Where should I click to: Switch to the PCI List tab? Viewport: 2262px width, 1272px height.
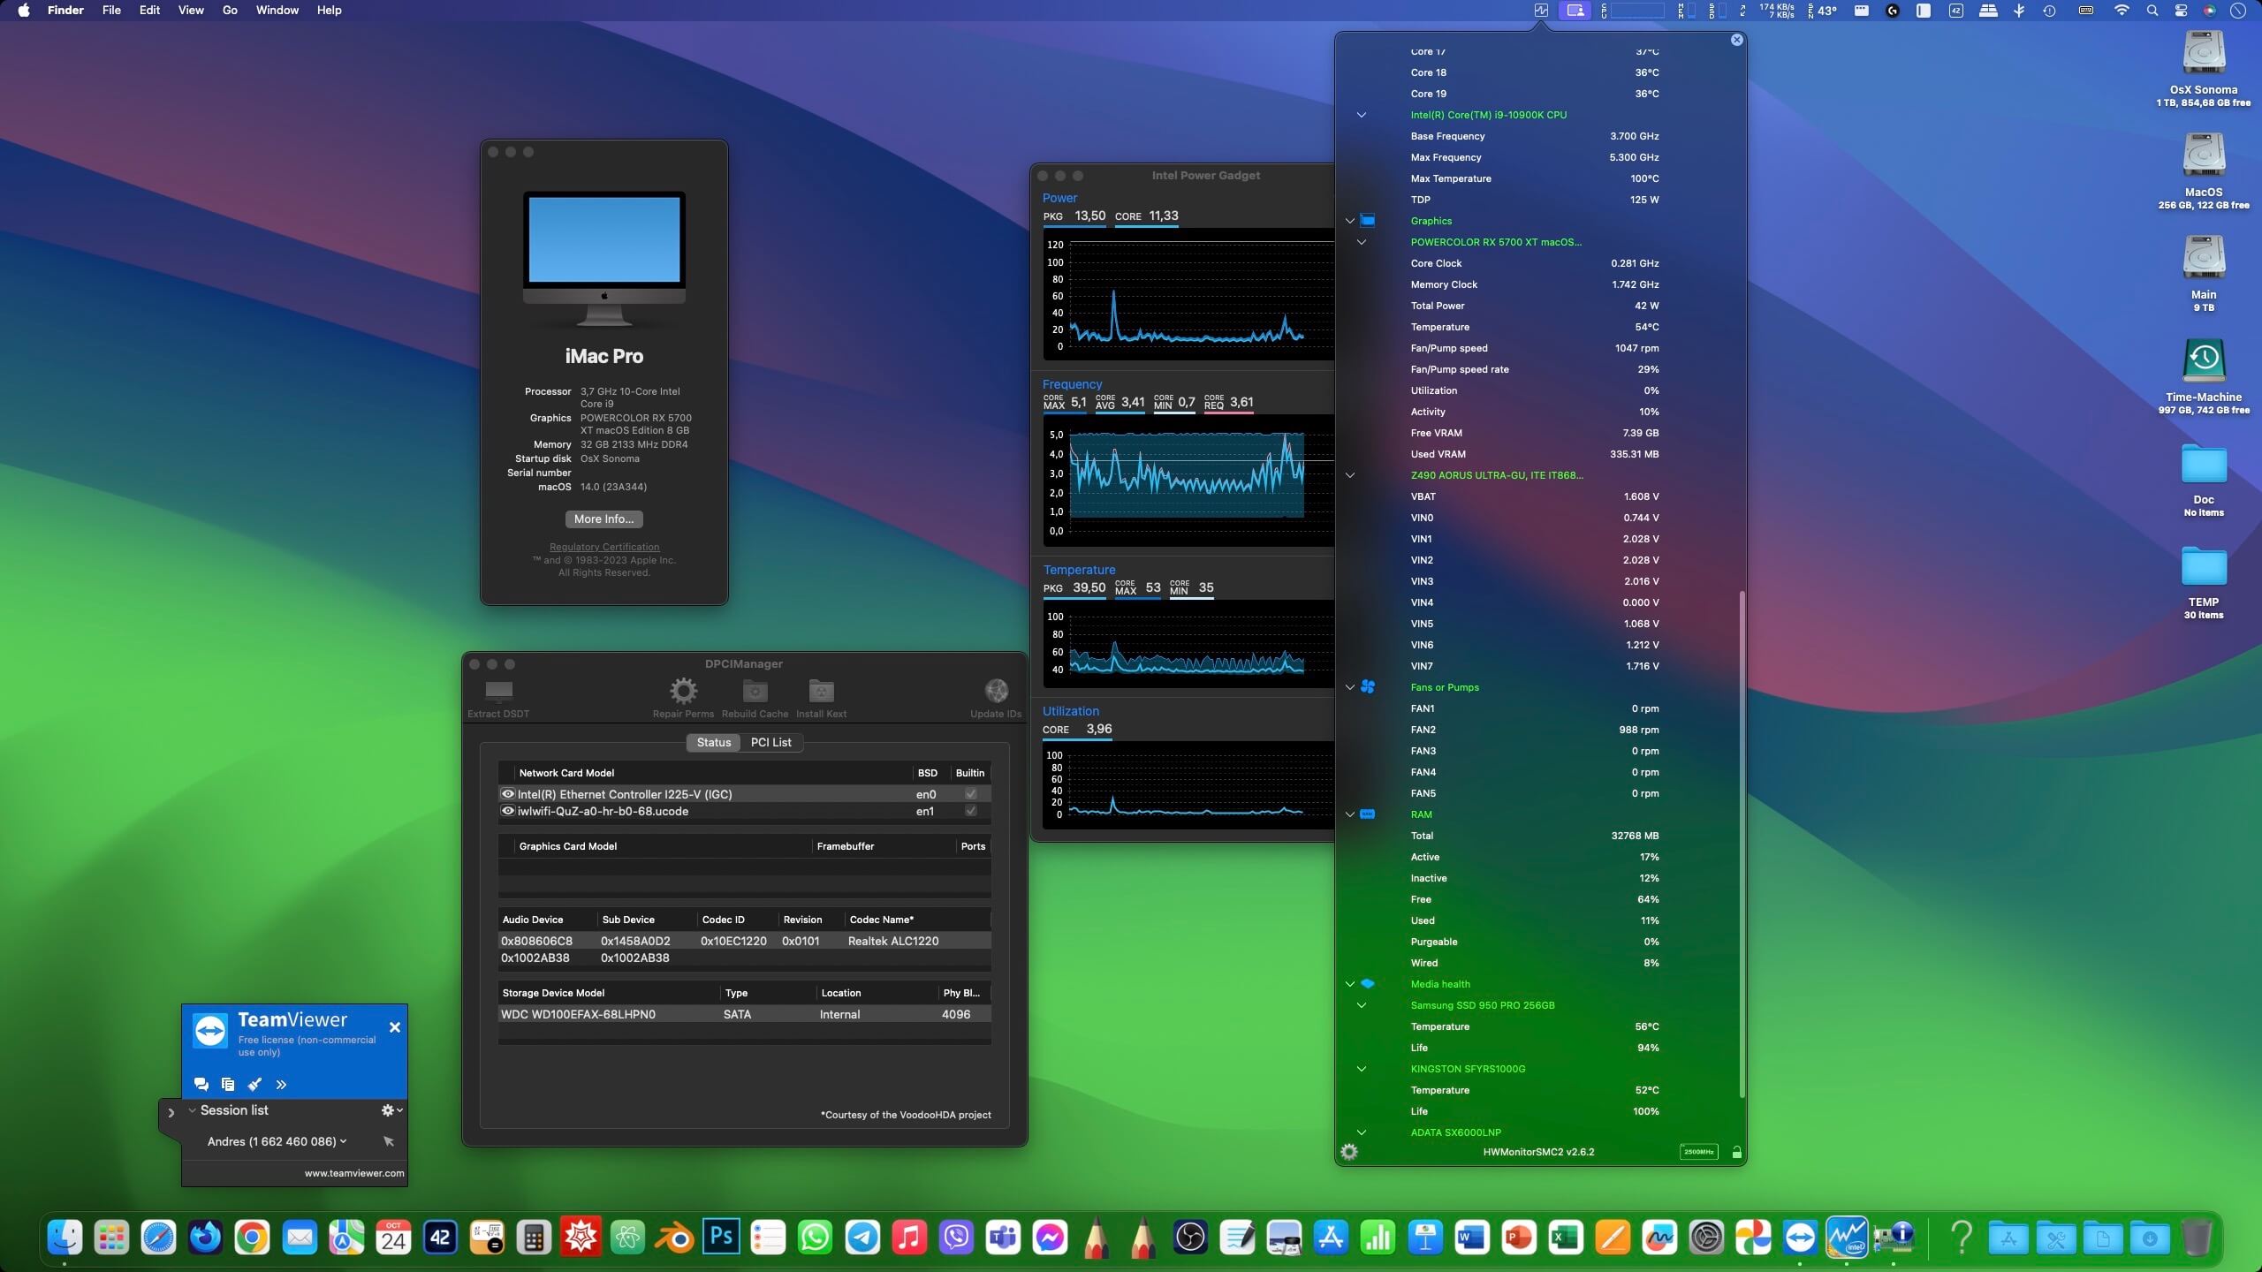(x=770, y=742)
